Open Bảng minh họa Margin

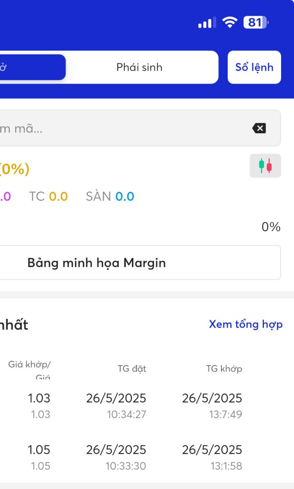click(97, 263)
